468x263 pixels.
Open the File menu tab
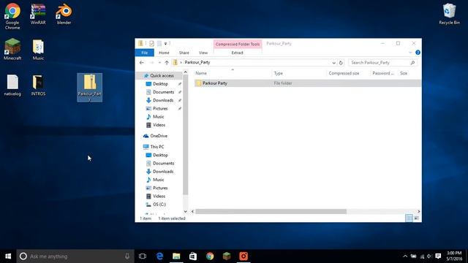tap(145, 53)
